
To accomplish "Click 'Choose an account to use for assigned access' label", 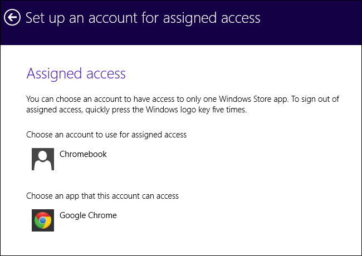I will point(106,135).
